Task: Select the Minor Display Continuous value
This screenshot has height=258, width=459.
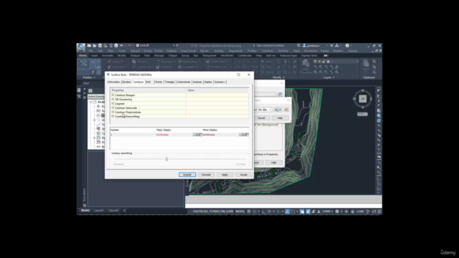Action: (x=209, y=135)
